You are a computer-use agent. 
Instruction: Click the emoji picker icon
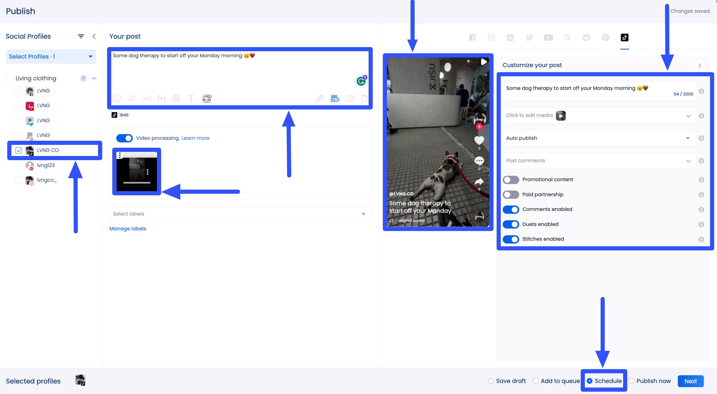pos(117,98)
